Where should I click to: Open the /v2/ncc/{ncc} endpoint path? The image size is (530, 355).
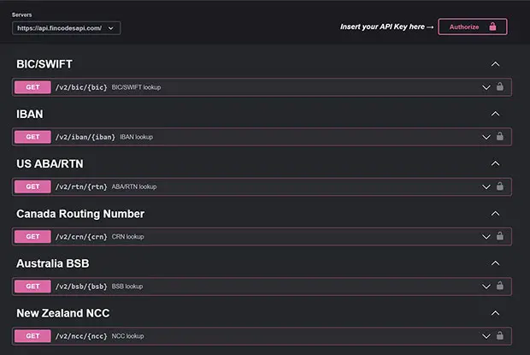point(80,335)
